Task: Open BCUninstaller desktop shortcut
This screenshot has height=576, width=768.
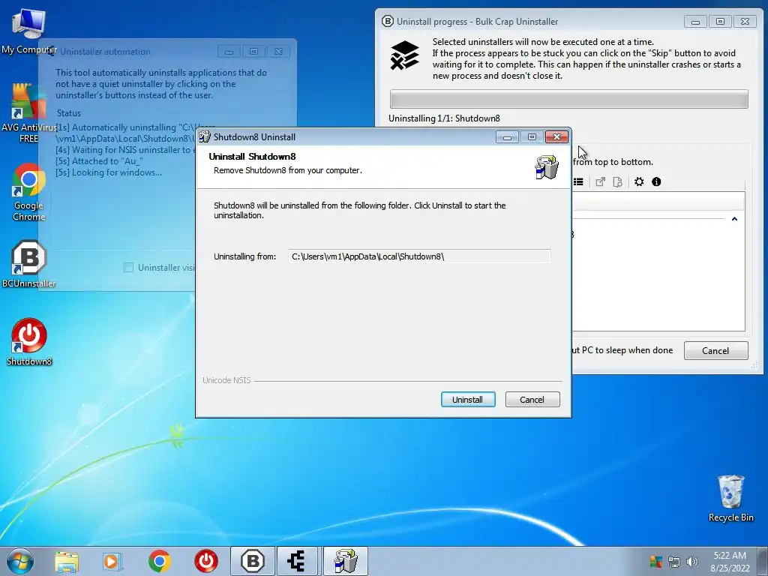Action: (x=29, y=263)
